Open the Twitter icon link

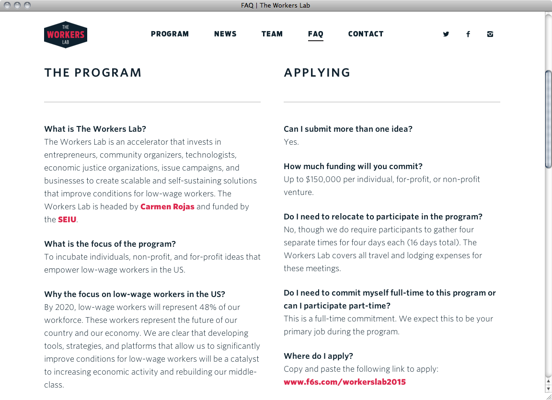pos(446,34)
